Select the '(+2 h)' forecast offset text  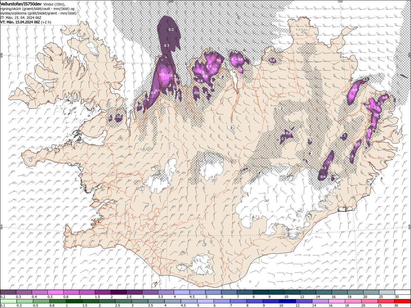coord(46,22)
